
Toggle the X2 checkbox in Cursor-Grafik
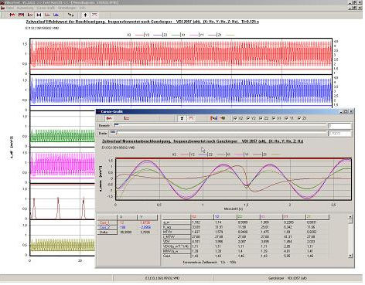pyautogui.click(x=235, y=118)
